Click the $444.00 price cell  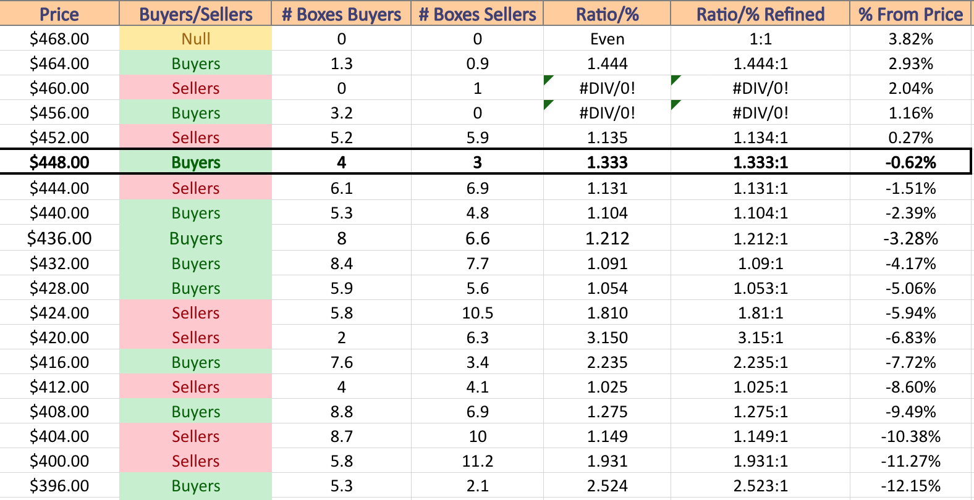[59, 188]
